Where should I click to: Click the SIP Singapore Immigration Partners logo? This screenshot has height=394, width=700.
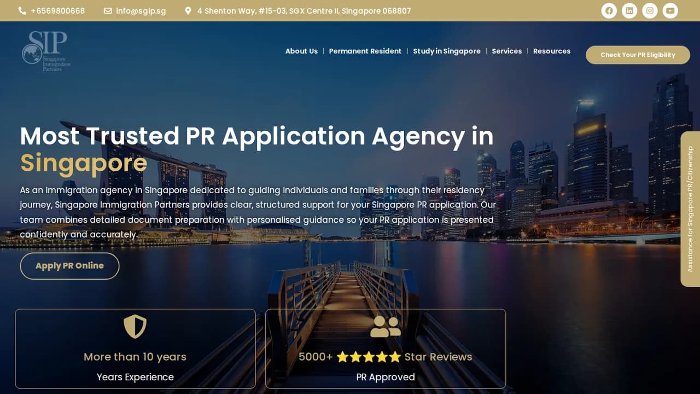pos(46,51)
